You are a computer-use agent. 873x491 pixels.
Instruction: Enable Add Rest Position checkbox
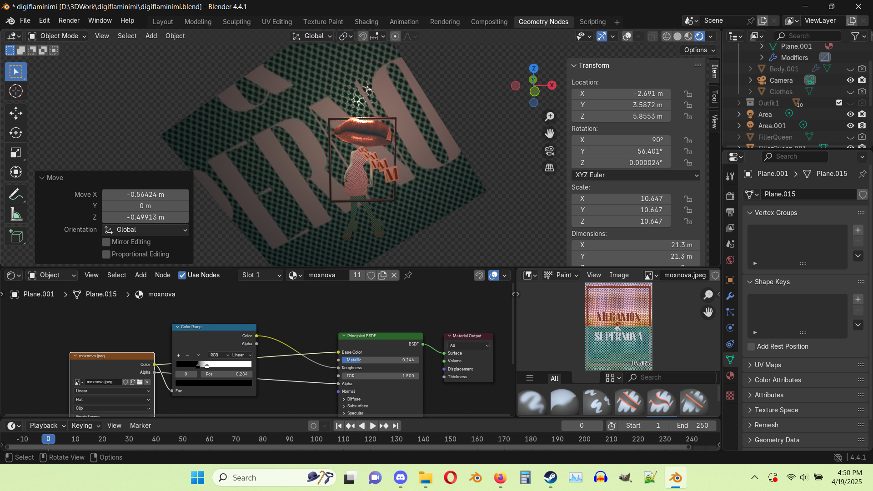751,346
